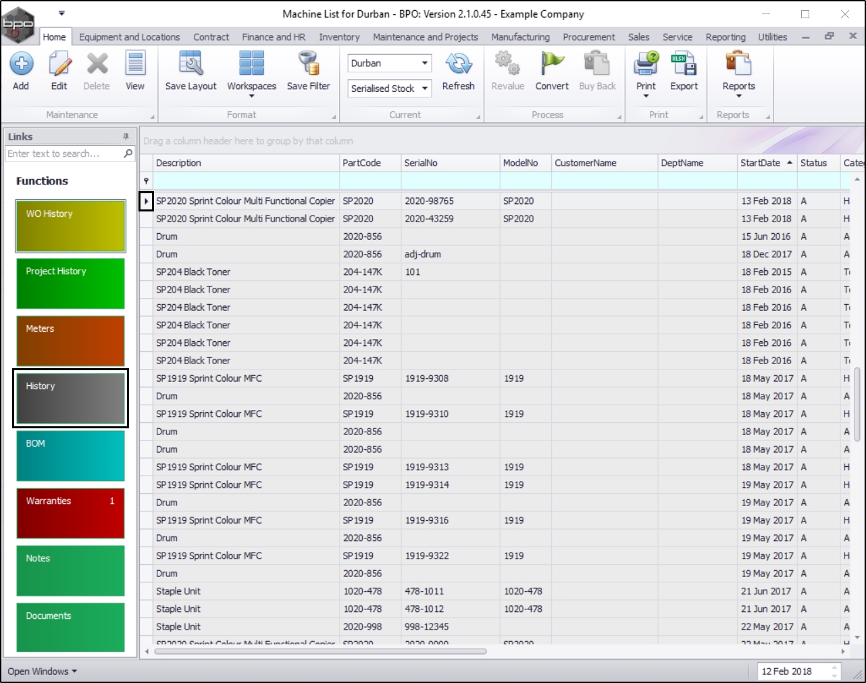The image size is (866, 683).
Task: Sort by the StartDate column header
Action: (x=761, y=163)
